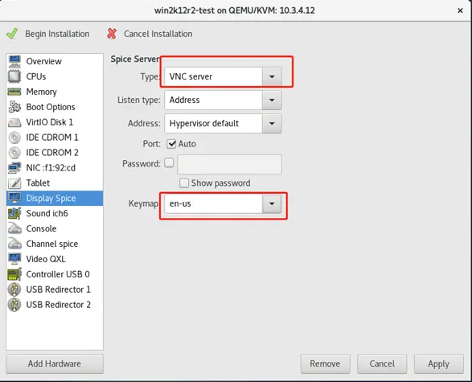Click the Sound ich6 card icon
Viewport: 472px width, 382px height.
point(14,213)
